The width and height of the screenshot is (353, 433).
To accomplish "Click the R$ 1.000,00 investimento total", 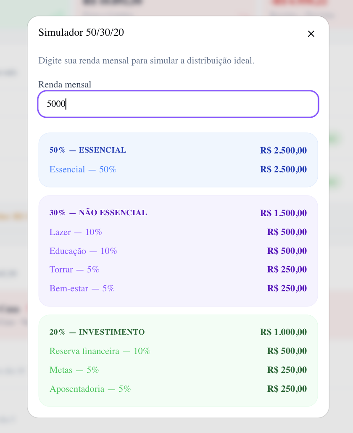I will (x=283, y=332).
